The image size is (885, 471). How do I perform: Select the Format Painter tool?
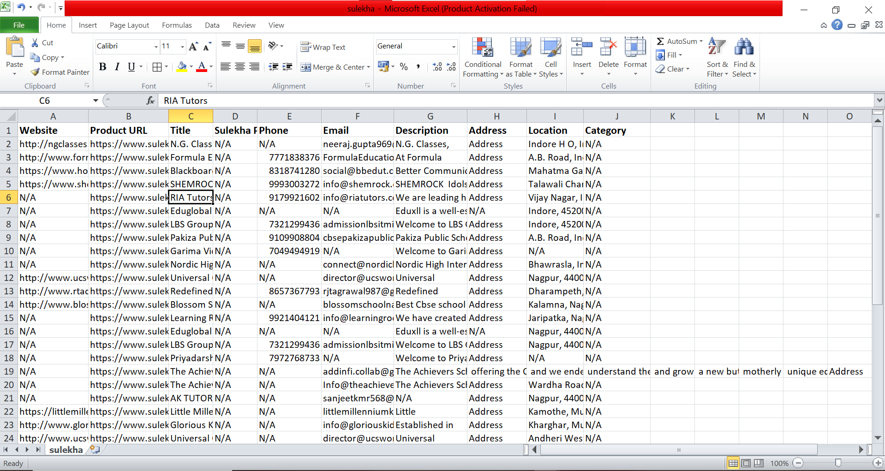(60, 72)
